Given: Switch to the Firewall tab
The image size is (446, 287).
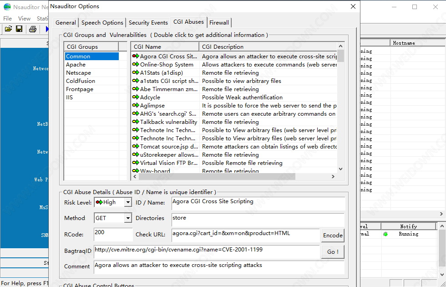Looking at the screenshot, I should tap(219, 22).
